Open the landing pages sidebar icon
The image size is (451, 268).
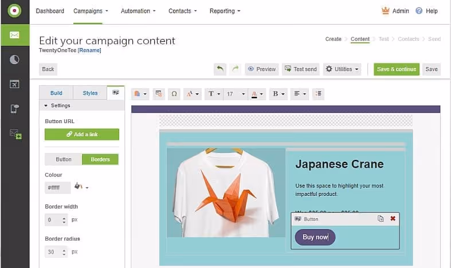coord(14,84)
